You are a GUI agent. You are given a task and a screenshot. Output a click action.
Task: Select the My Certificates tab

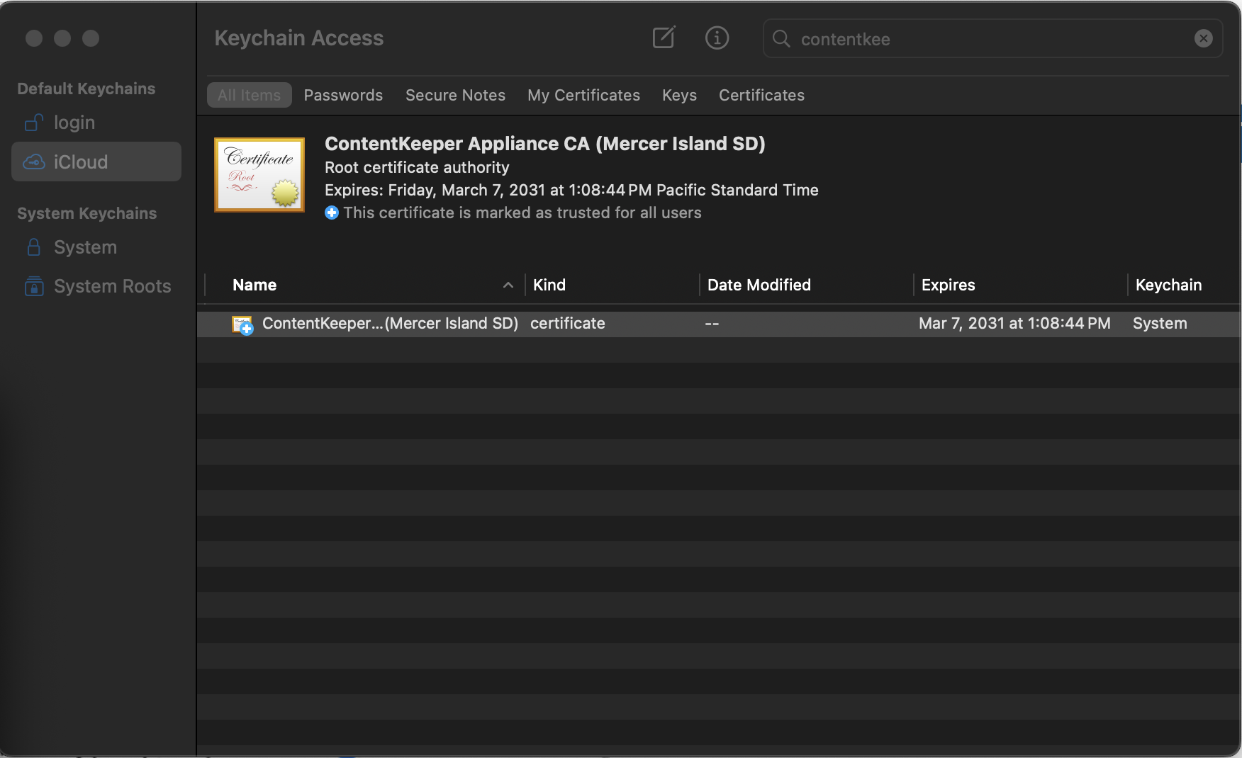(583, 95)
